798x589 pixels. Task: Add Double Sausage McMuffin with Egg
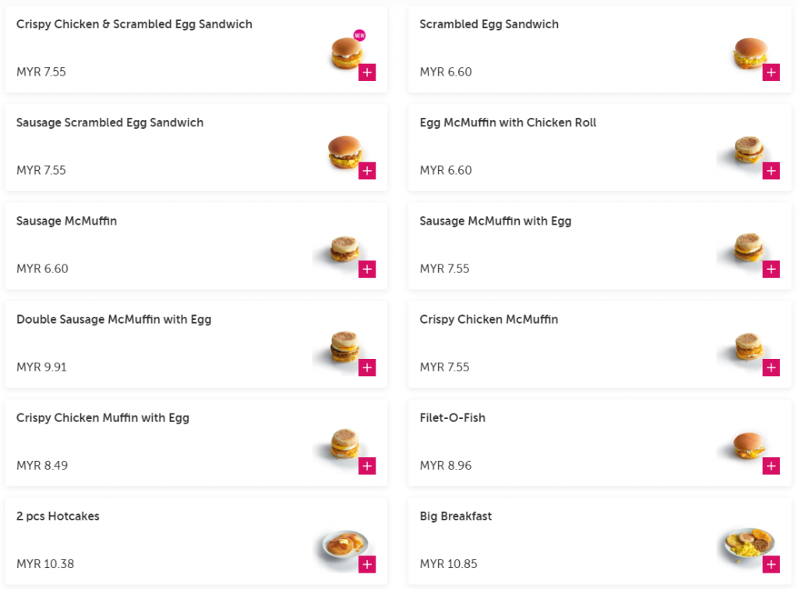coord(367,367)
